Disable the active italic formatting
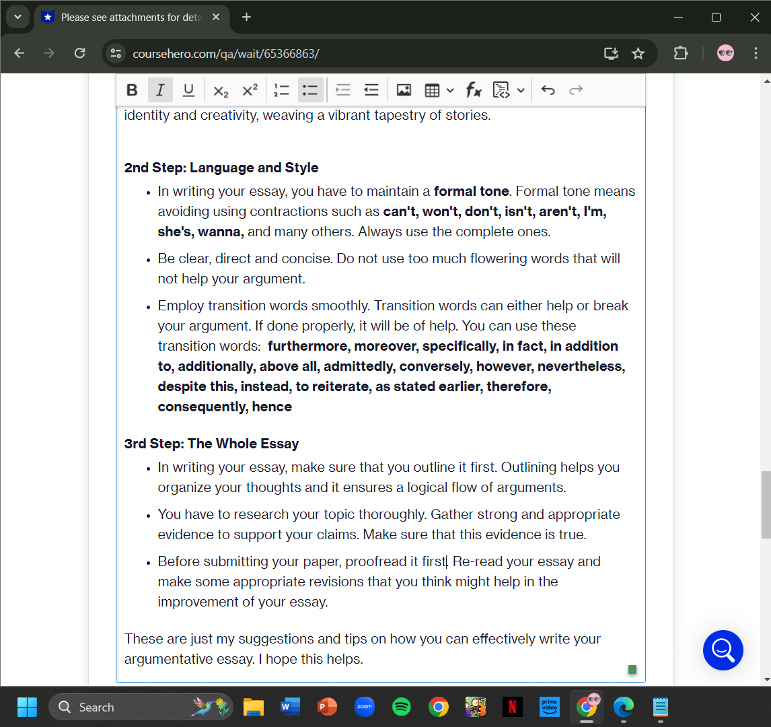Viewport: 771px width, 727px height. point(160,90)
